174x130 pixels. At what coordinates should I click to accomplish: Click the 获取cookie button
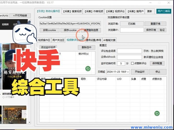[49, 30]
